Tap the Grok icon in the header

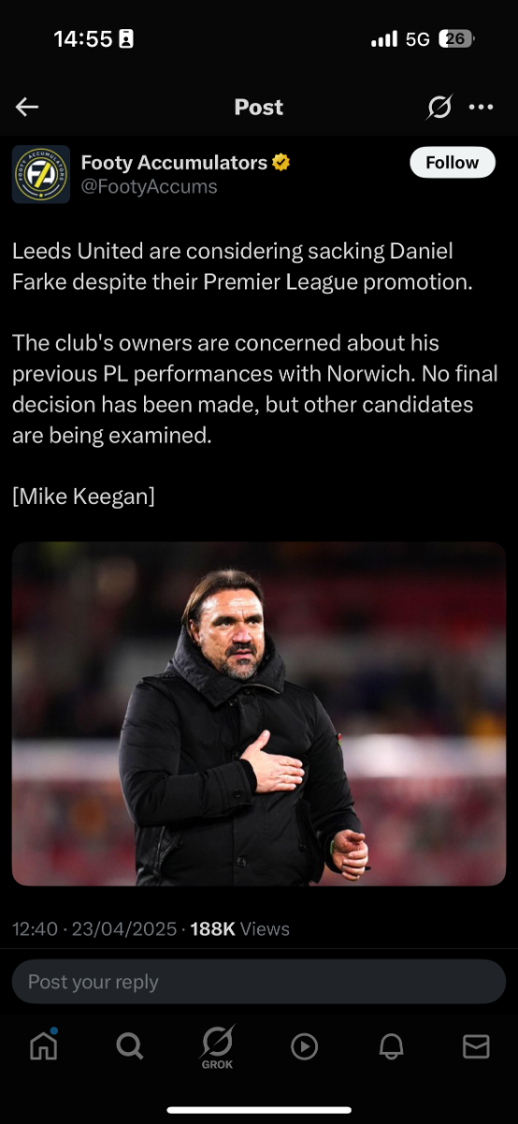click(x=439, y=108)
